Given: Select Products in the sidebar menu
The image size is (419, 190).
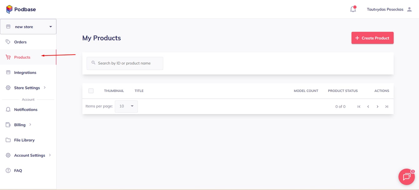Looking at the screenshot, I should 22,57.
